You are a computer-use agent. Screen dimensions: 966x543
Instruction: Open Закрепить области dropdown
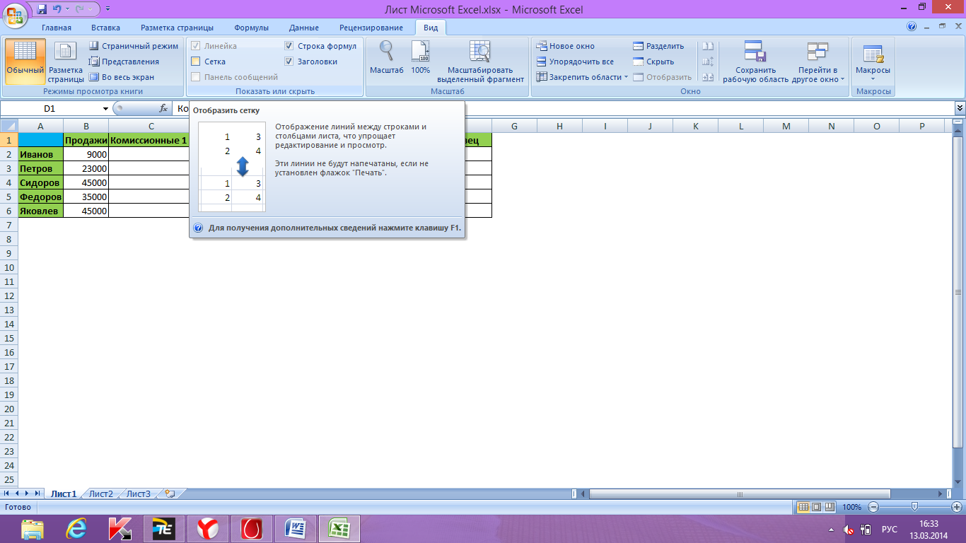click(582, 77)
